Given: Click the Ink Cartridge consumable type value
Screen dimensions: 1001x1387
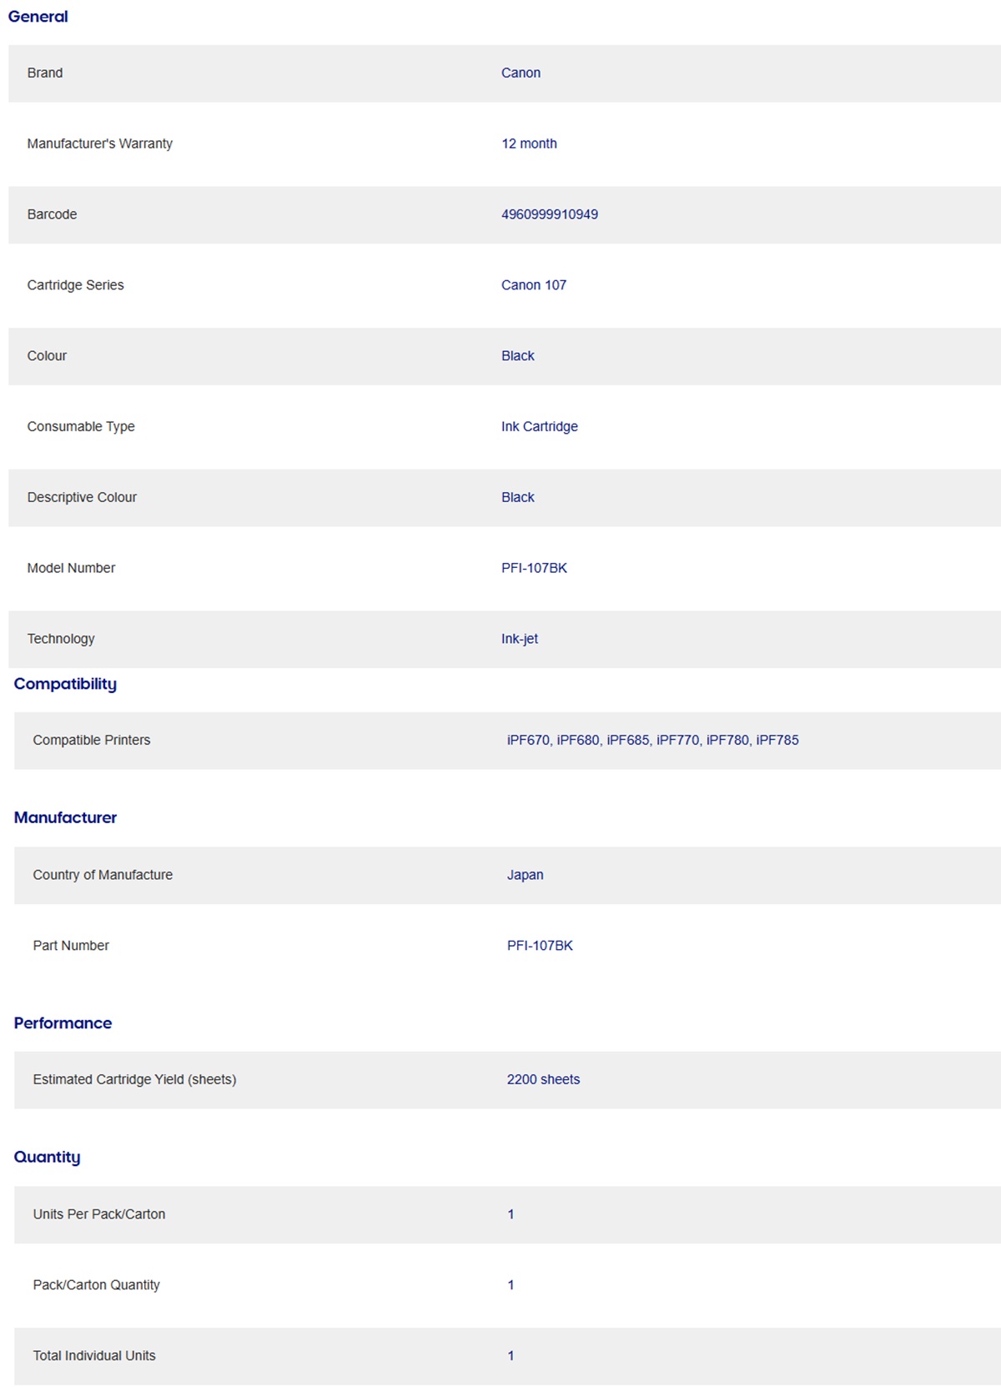Looking at the screenshot, I should point(539,427).
